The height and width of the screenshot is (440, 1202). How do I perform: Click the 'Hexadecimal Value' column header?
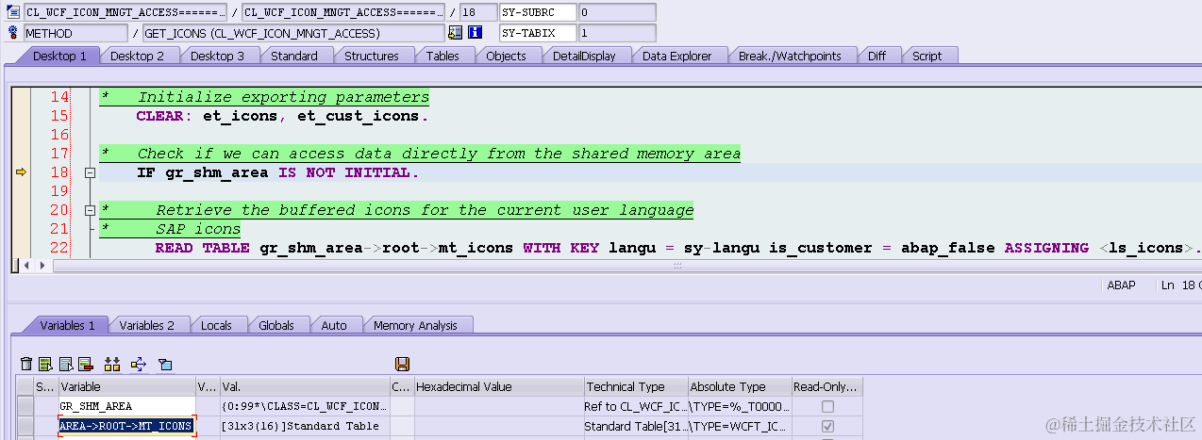499,386
